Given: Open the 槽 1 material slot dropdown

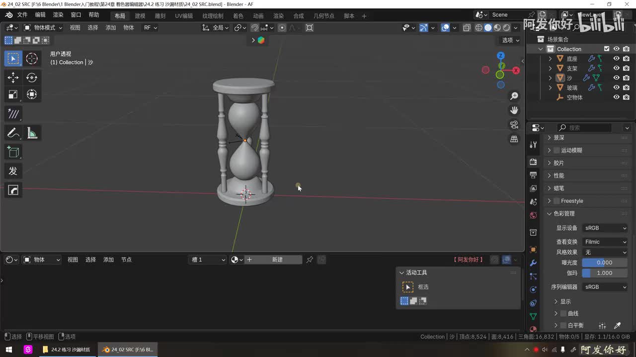Looking at the screenshot, I should point(208,260).
